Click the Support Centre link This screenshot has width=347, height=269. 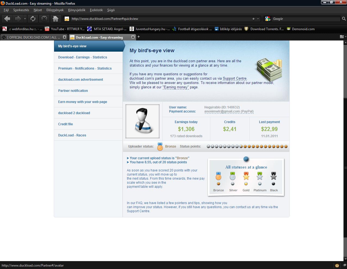tap(235, 79)
